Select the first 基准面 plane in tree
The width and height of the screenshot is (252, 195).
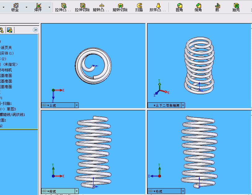pyautogui.click(x=6, y=76)
